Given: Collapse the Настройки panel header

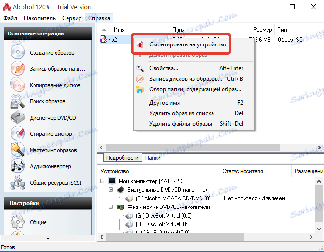Looking at the screenshot, I should pyautogui.click(x=48, y=203).
